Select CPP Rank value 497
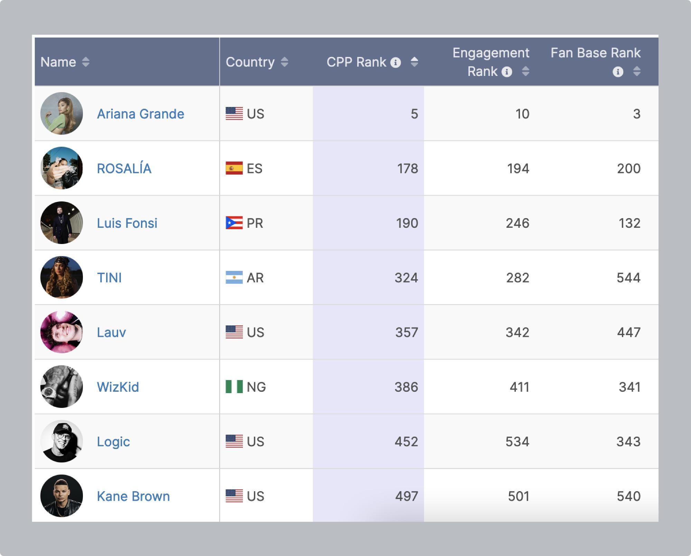The image size is (691, 556). (407, 496)
